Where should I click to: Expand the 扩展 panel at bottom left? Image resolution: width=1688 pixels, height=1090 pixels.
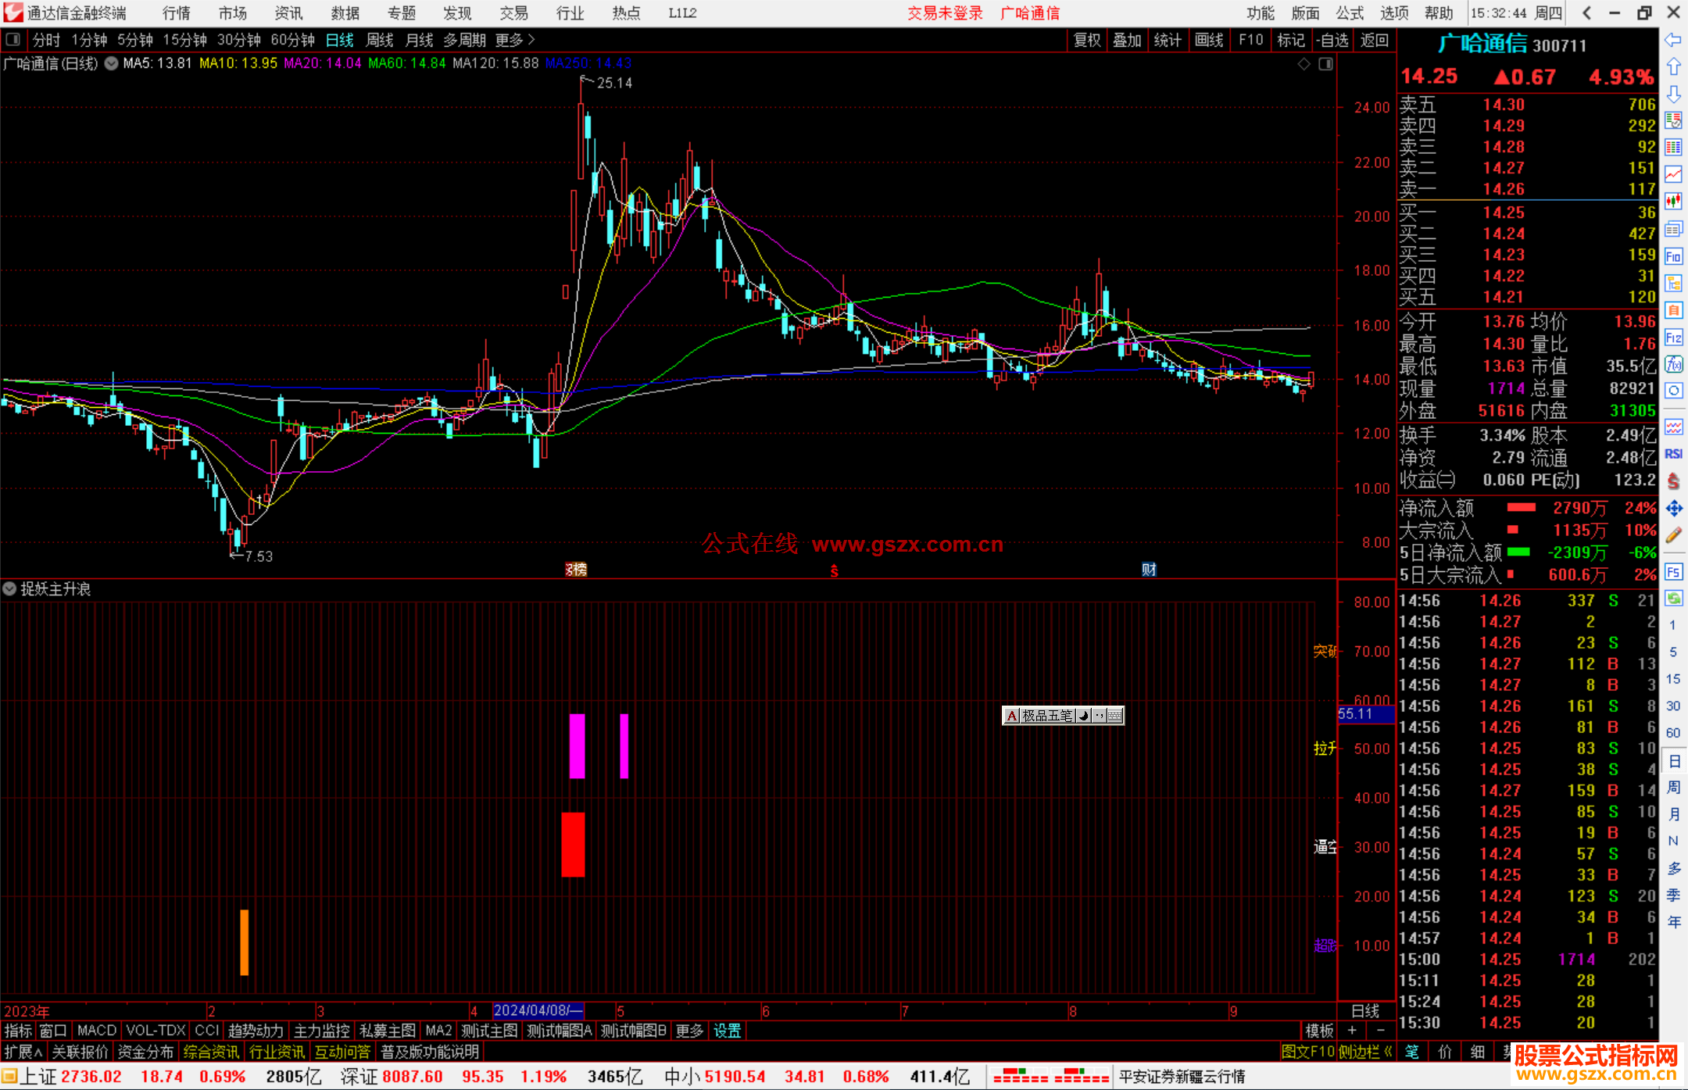point(23,1052)
